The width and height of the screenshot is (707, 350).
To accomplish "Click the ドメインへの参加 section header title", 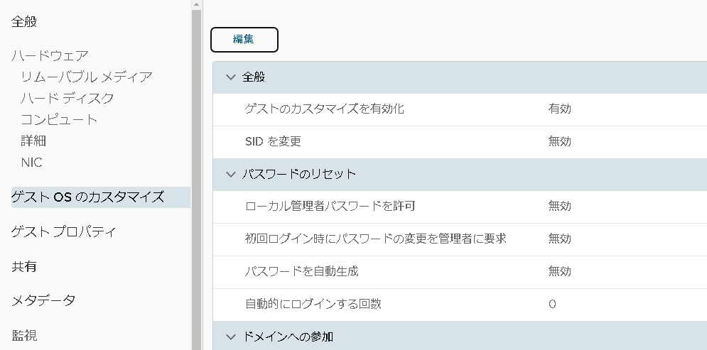I will tap(288, 337).
